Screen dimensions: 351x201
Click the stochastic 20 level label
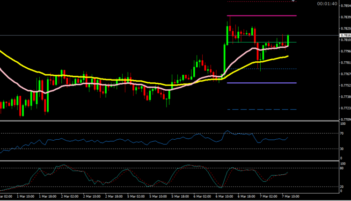click(343, 187)
